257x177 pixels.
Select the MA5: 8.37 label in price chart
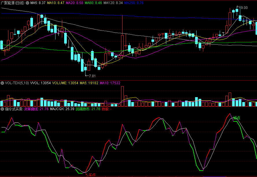(38, 3)
